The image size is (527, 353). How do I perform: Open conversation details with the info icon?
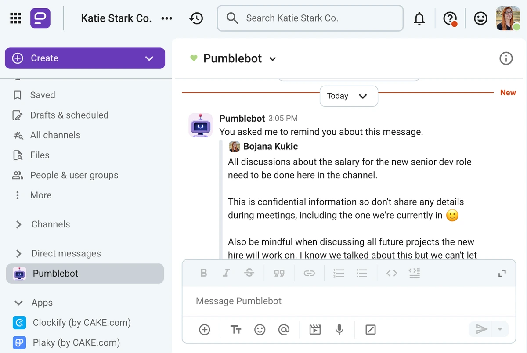click(506, 58)
